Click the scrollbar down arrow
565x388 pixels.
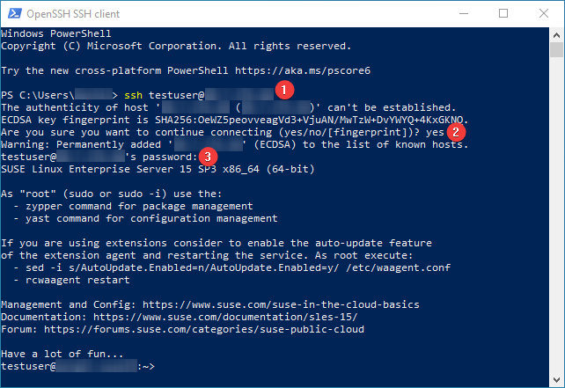click(556, 380)
